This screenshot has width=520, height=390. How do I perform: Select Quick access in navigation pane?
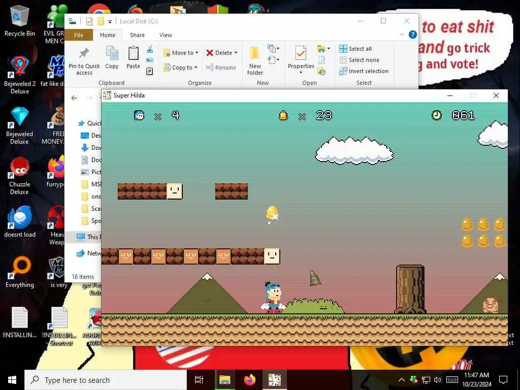89,123
